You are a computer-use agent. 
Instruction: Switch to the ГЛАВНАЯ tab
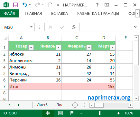point(33,14)
